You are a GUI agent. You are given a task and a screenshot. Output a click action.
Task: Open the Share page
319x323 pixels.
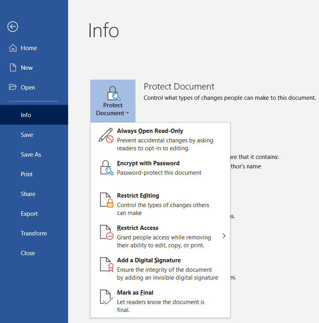[34, 194]
